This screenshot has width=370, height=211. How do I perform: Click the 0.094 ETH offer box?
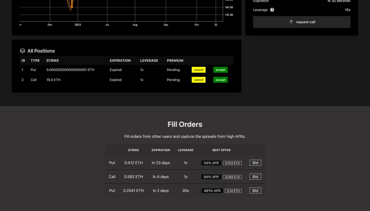click(x=232, y=177)
